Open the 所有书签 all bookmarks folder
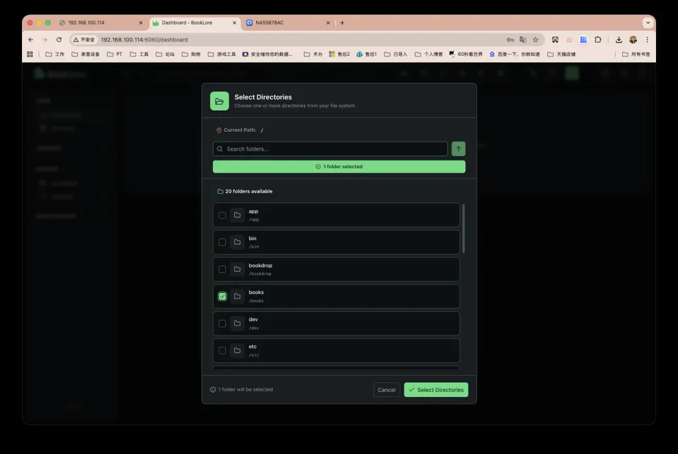The width and height of the screenshot is (678, 454). (x=636, y=55)
